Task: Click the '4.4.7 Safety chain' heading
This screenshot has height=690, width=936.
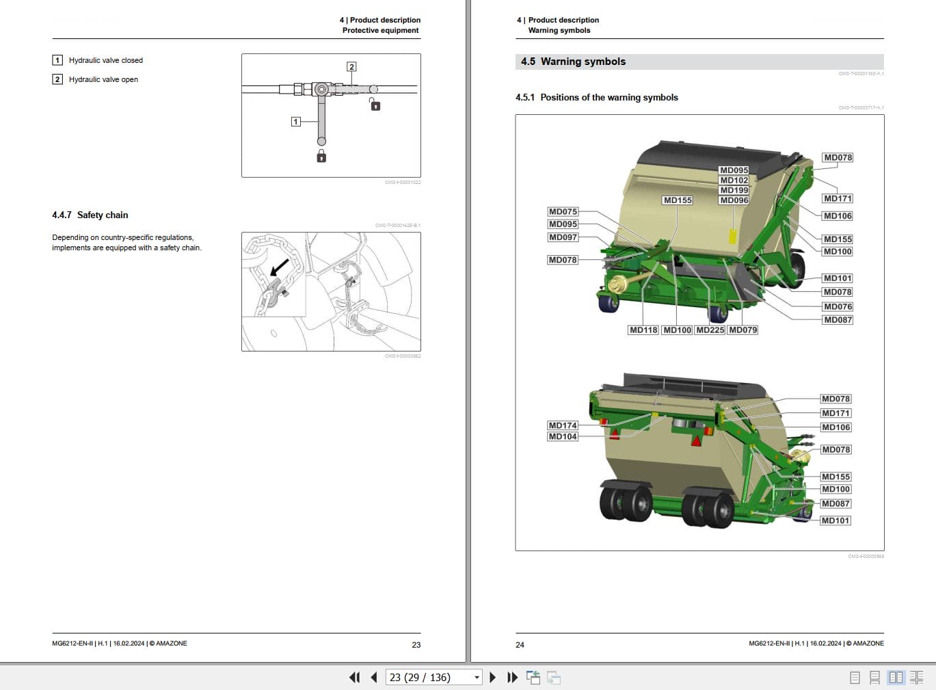Action: (90, 215)
